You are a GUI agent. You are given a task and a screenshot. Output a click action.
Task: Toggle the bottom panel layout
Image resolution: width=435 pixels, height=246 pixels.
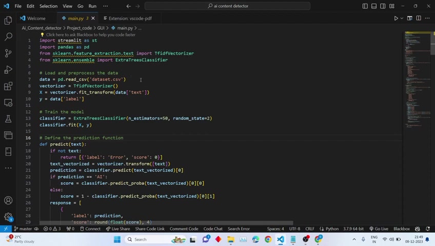374,6
